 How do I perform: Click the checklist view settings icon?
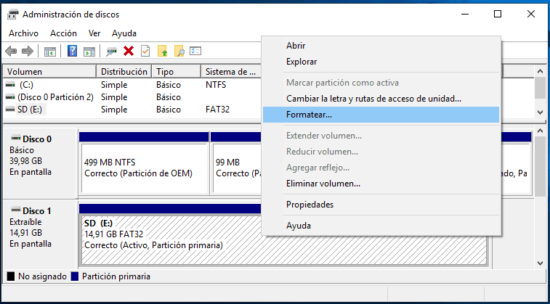(x=195, y=51)
